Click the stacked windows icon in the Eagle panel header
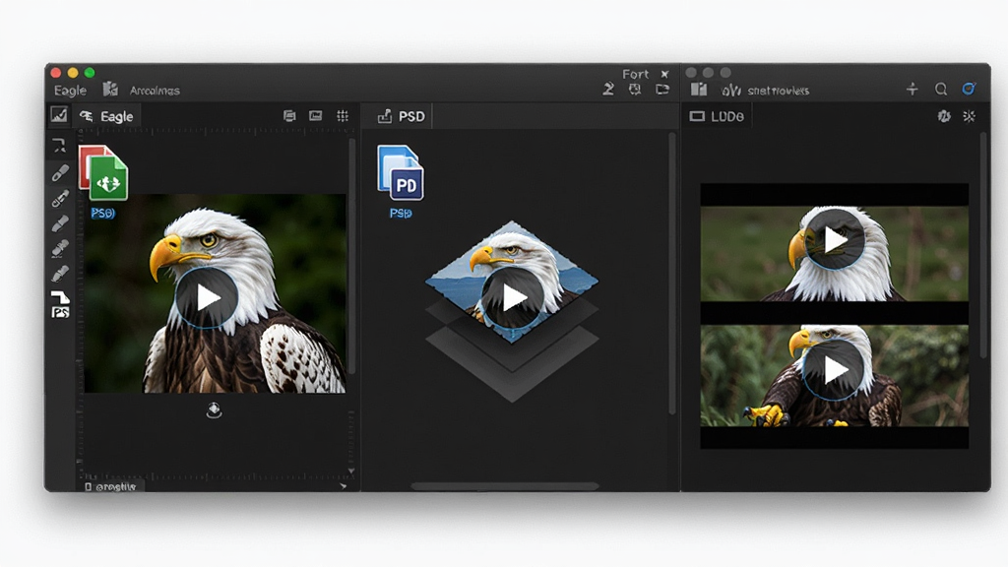The width and height of the screenshot is (1008, 567). pos(289,116)
